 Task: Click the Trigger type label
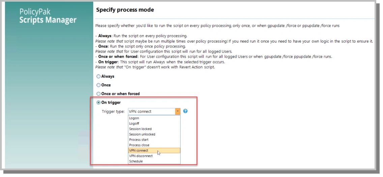[113, 111]
